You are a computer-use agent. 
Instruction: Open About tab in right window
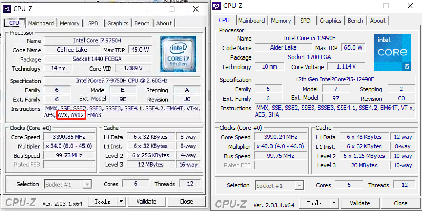tap(378, 21)
